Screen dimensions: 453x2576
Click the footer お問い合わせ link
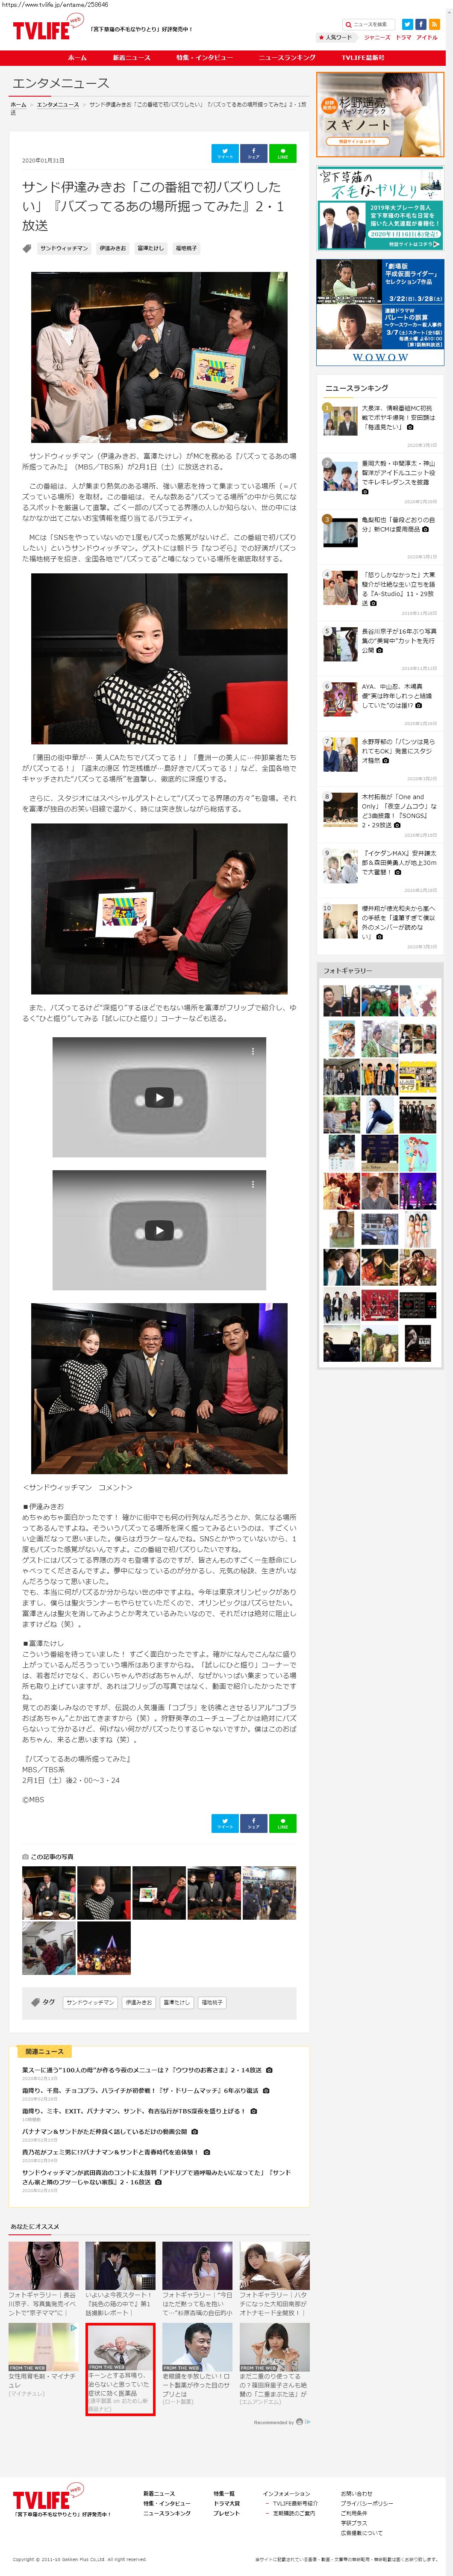[356, 2493]
